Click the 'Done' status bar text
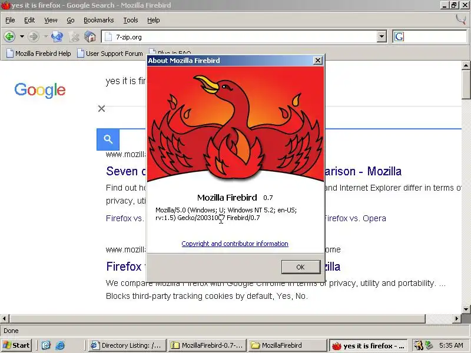 click(11, 331)
